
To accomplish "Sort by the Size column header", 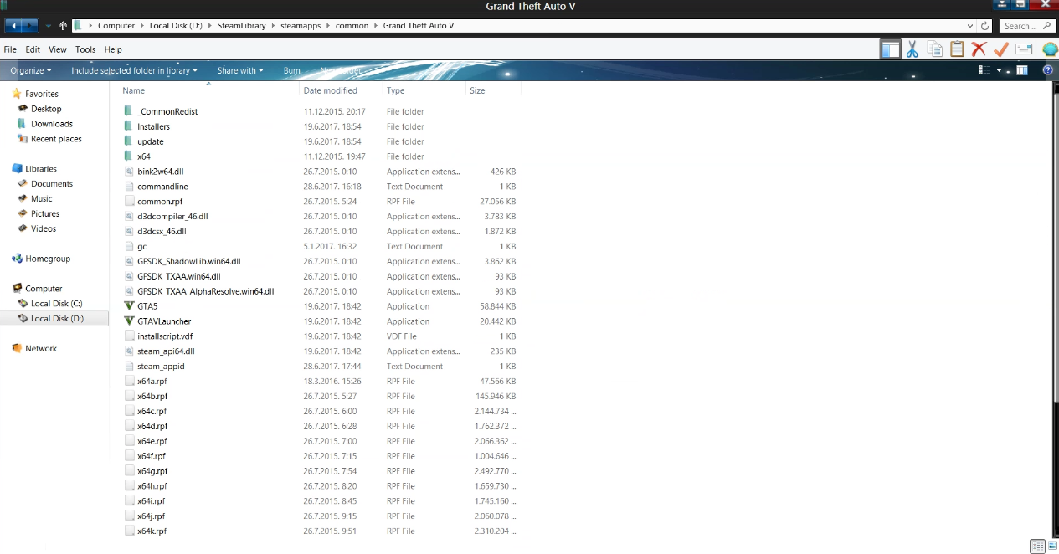I will [477, 90].
